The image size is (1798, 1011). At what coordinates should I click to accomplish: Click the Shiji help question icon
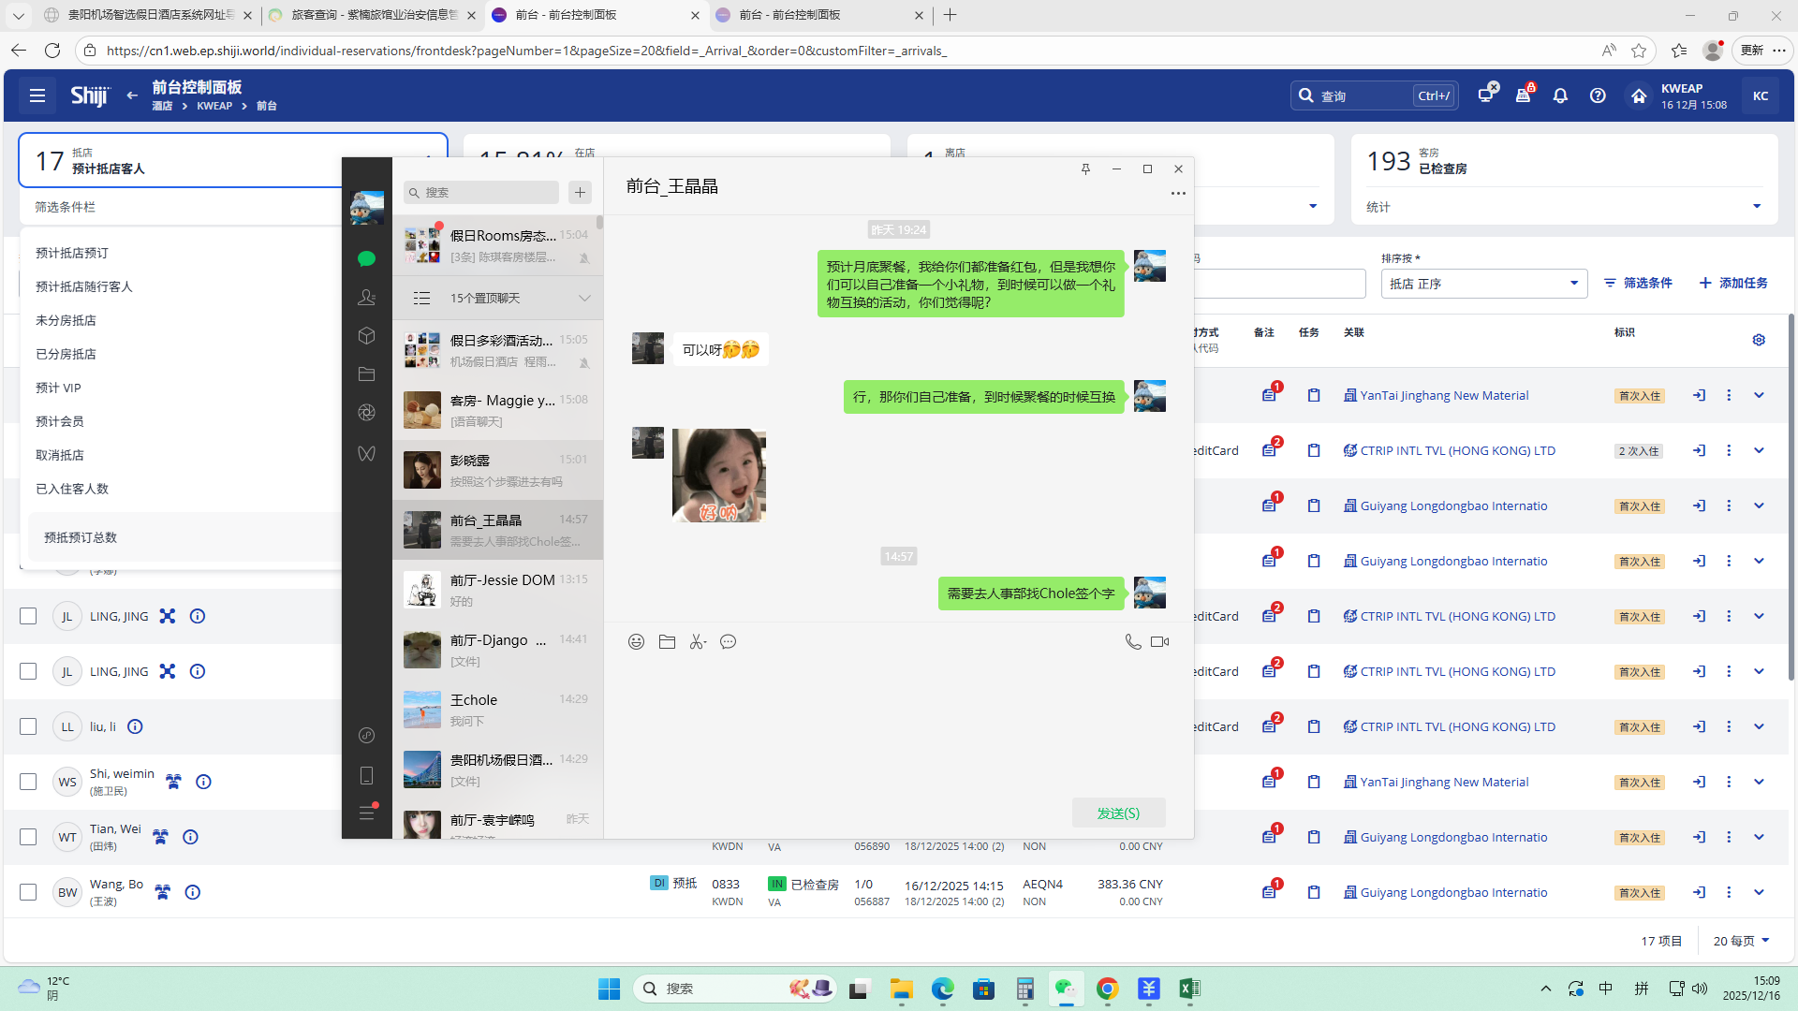click(x=1598, y=96)
